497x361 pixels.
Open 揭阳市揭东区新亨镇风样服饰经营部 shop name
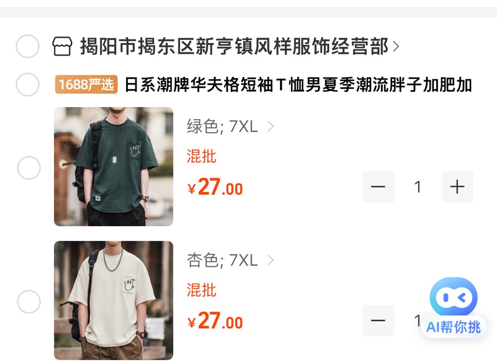234,46
